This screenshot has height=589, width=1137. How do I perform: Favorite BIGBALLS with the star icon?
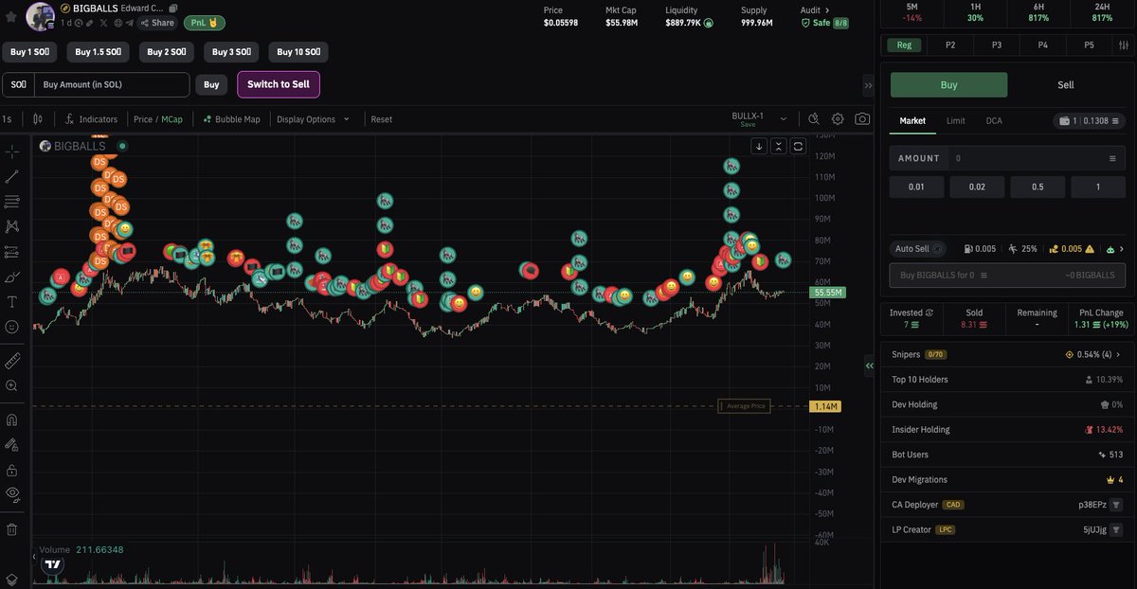click(10, 15)
